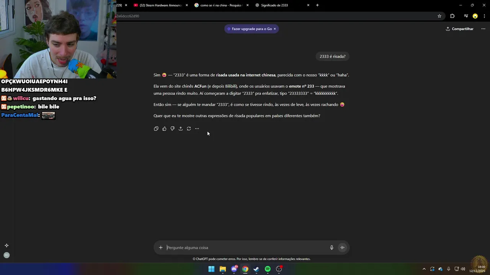Click the browser address bar
The width and height of the screenshot is (490, 275).
tap(276, 16)
